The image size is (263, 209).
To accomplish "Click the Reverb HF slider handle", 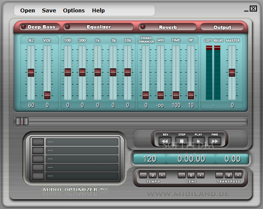I will [x=191, y=96].
